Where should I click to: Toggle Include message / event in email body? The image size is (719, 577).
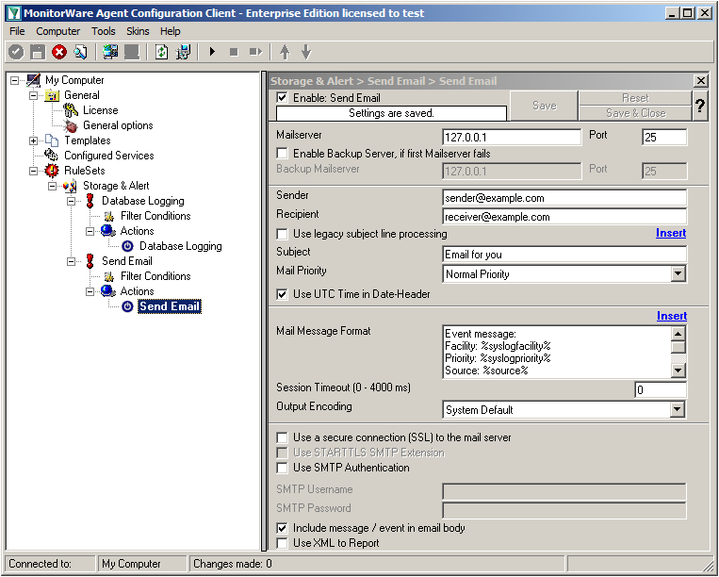tap(282, 528)
